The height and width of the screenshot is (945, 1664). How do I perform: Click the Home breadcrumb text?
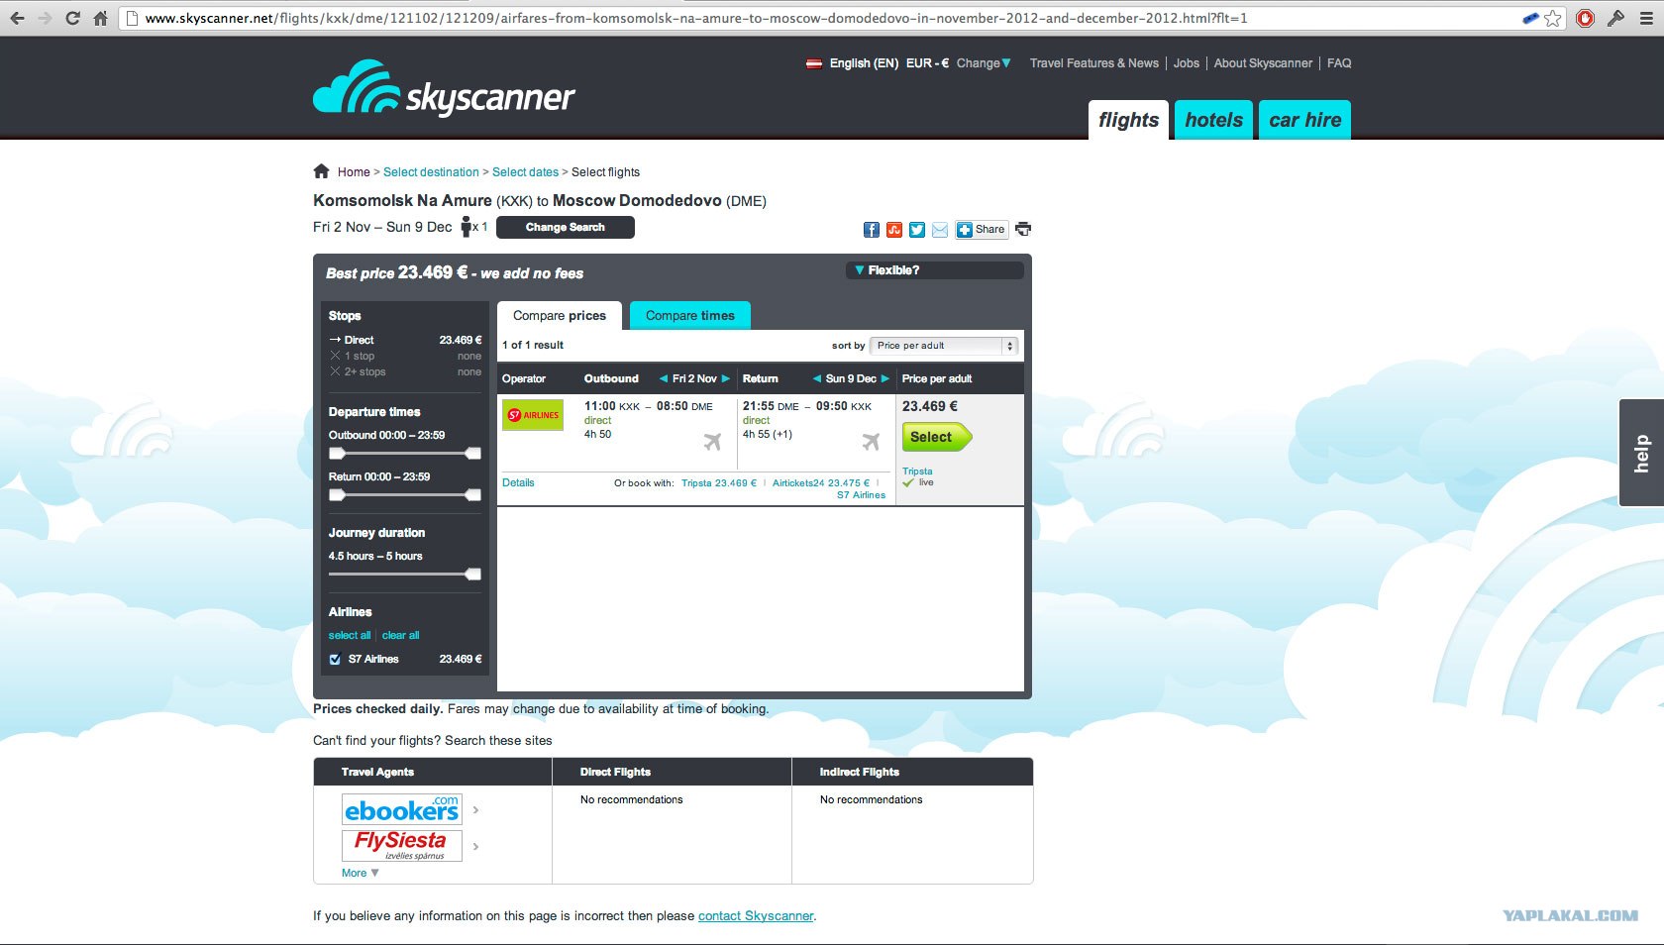pyautogui.click(x=354, y=172)
